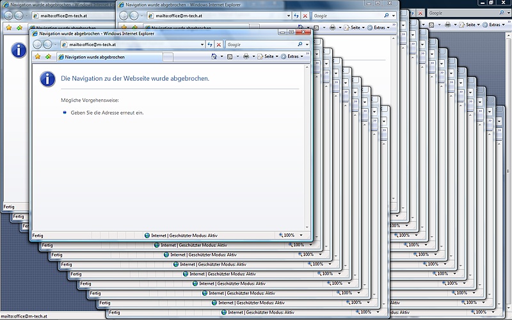512x320 pixels.
Task: Open the Extras menu in top-middle window
Action: 378,28
